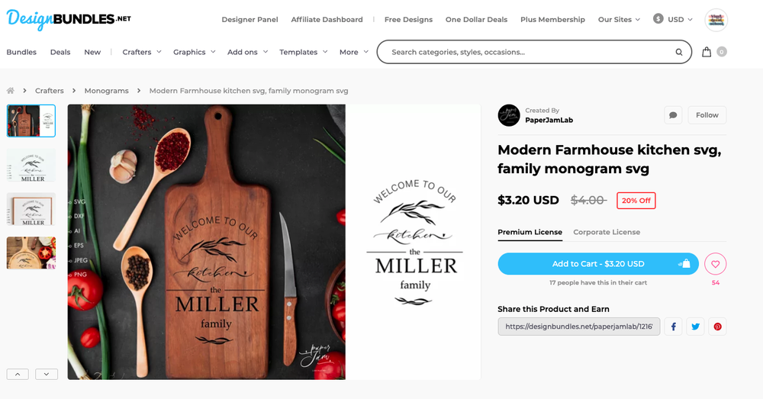Expand the Graphics dropdown menu
Screen dimensions: 763x399
click(194, 52)
